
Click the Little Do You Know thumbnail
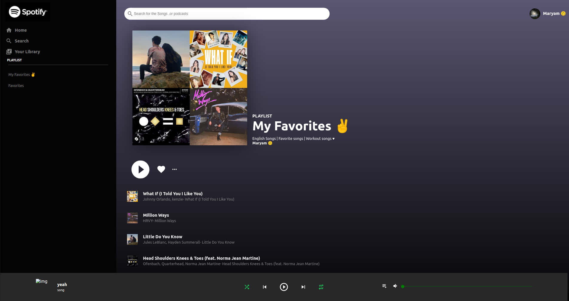(132, 239)
